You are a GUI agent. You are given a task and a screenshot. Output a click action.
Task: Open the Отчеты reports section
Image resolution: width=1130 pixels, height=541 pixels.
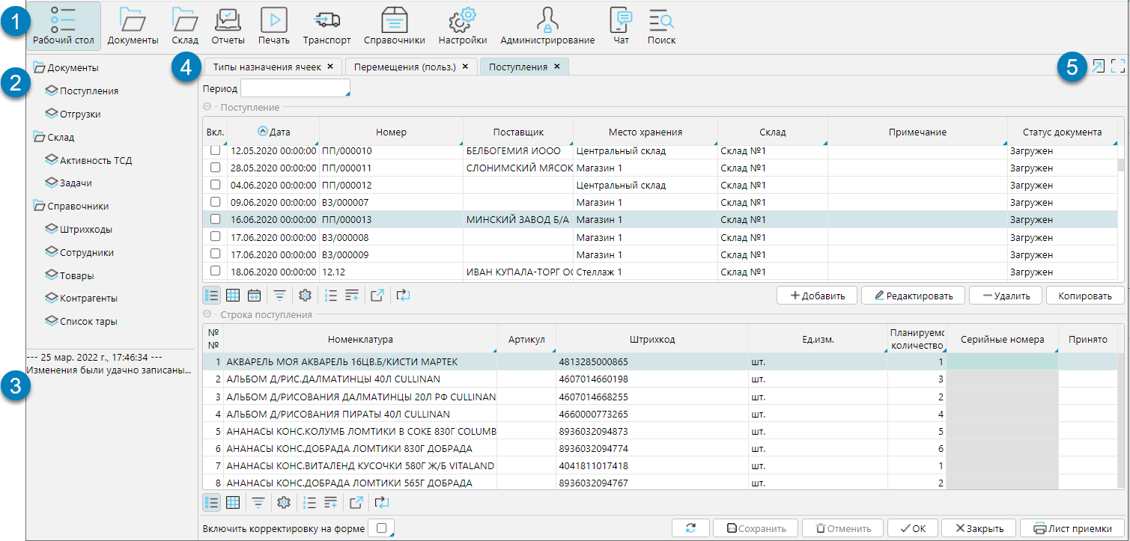coord(227,26)
